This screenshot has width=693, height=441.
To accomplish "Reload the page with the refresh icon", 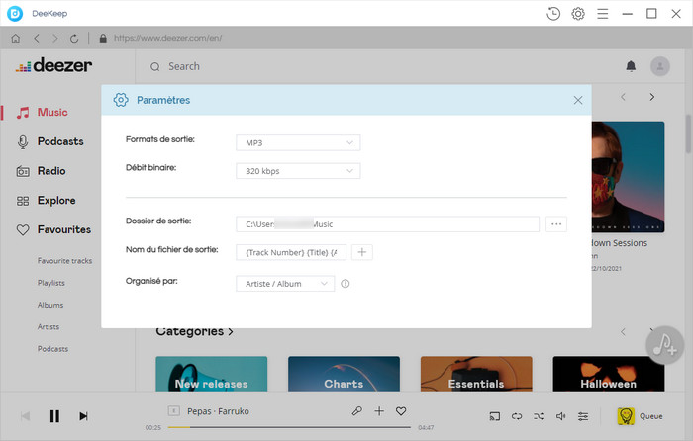I will [x=74, y=39].
